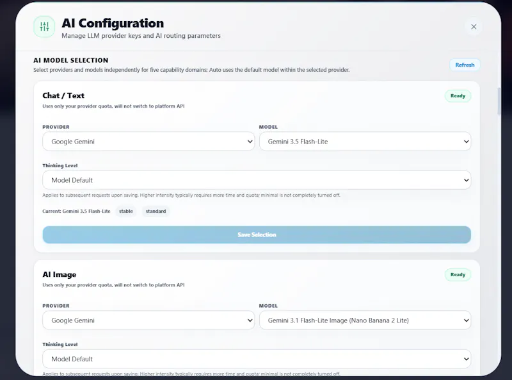Open Chat / Text Provider dropdown
Screen dimensions: 512x380
pyautogui.click(x=148, y=141)
